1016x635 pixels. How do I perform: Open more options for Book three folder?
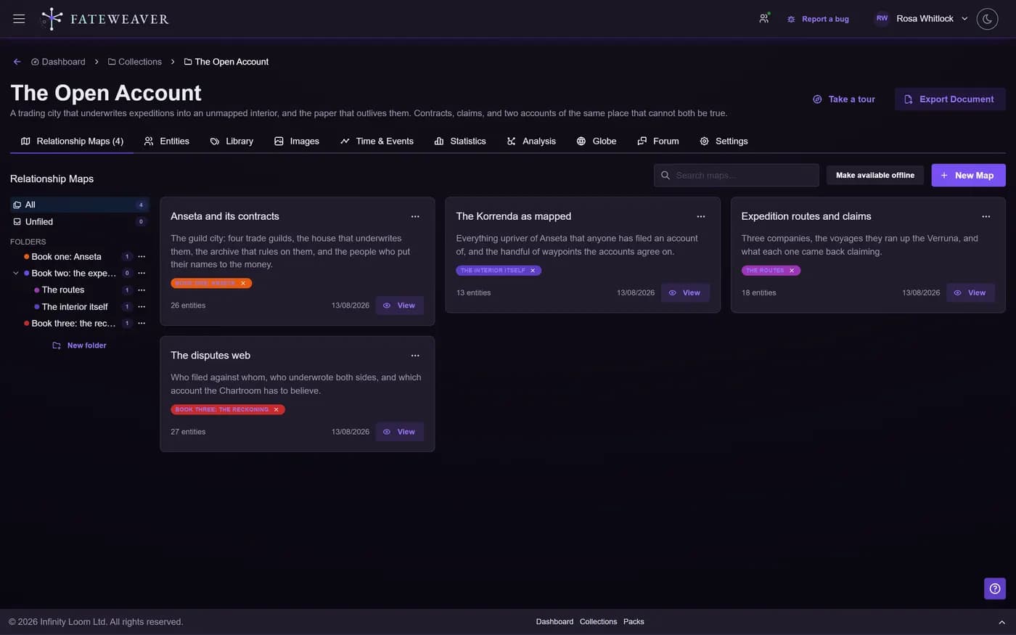(x=142, y=323)
